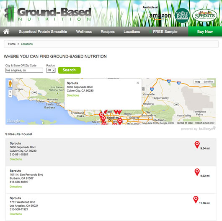
Task: Open the Recipes menu item
Action: (x=108, y=32)
